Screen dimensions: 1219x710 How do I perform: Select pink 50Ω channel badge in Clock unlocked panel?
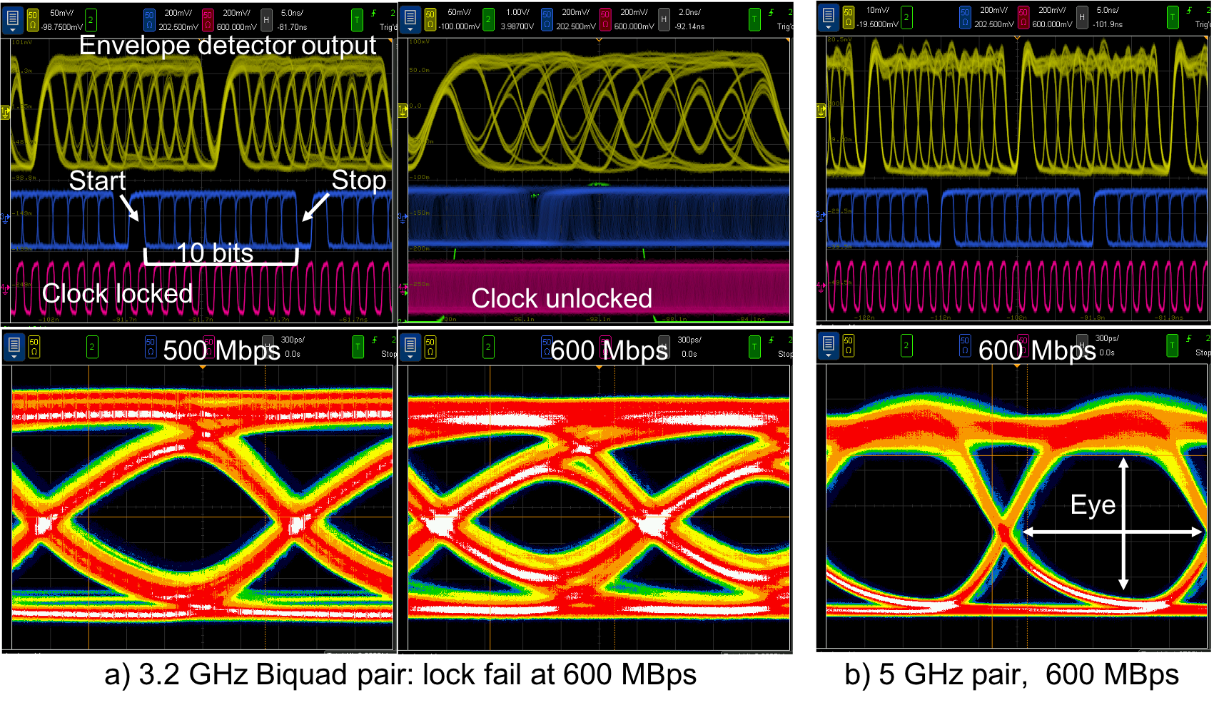click(605, 19)
